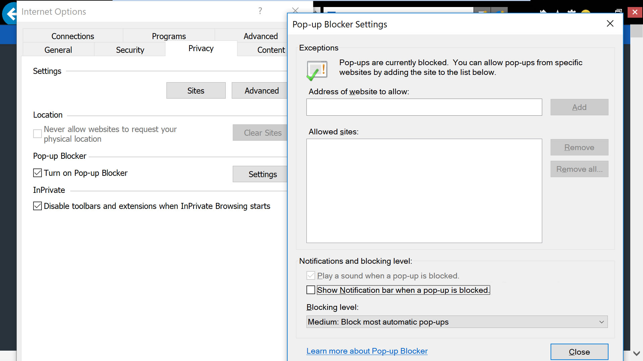Toggle the Play a sound checkbox
The height and width of the screenshot is (361, 643).
pos(311,276)
